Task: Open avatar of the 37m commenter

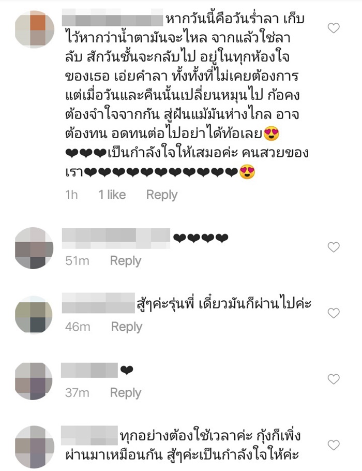Action: tap(34, 381)
